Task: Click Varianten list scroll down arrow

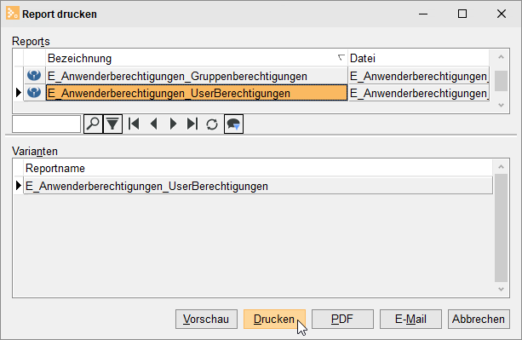Action: [x=501, y=290]
